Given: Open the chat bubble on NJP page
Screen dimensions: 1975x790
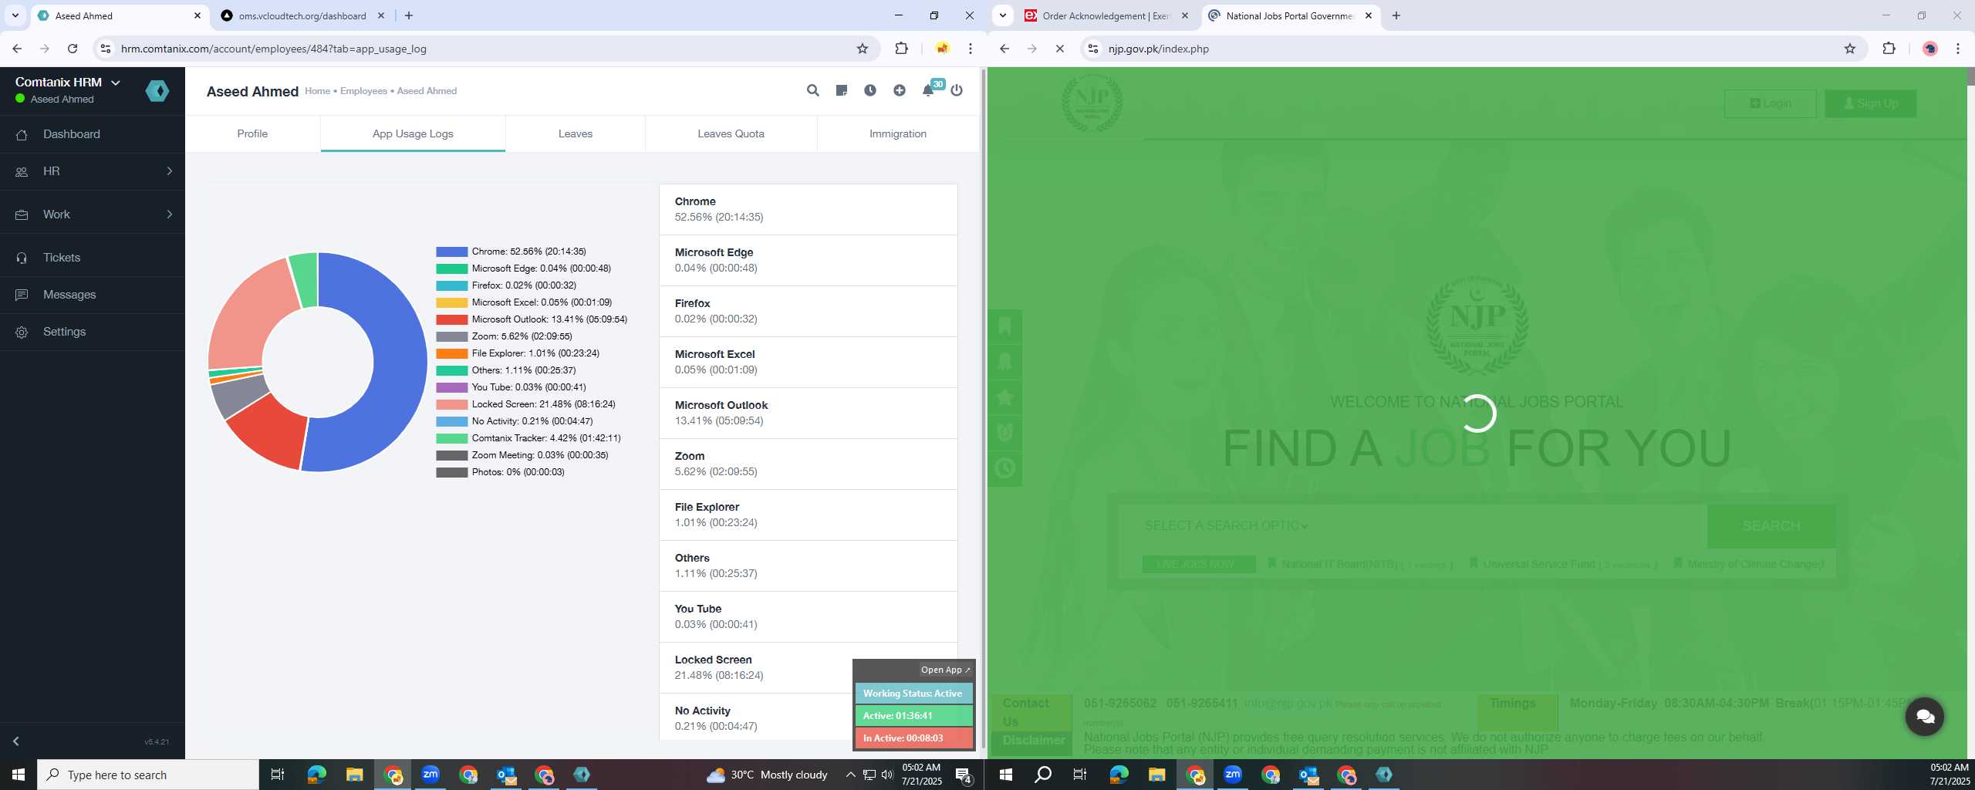Looking at the screenshot, I should coord(1925,717).
